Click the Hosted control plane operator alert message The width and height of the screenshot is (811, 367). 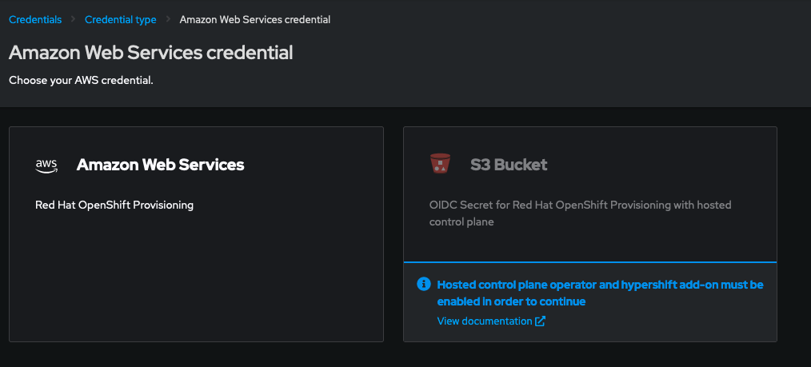(600, 293)
